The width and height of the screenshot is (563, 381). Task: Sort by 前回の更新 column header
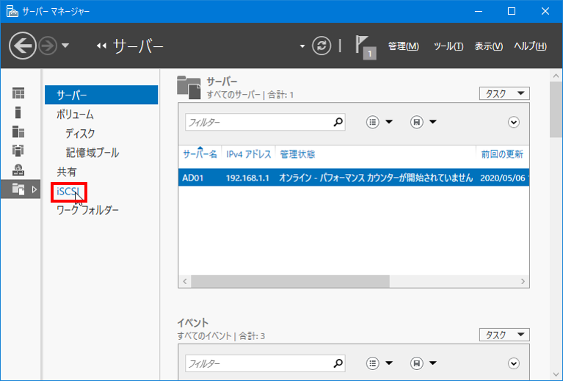pyautogui.click(x=502, y=154)
